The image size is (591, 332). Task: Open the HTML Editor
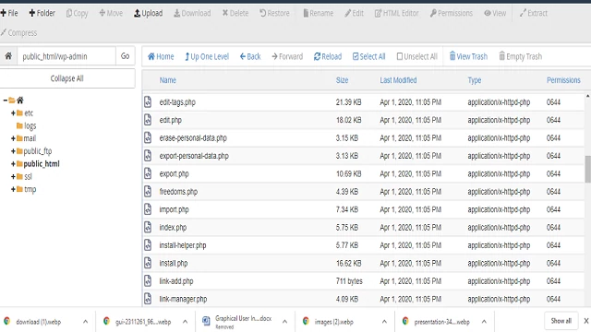click(x=396, y=13)
